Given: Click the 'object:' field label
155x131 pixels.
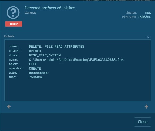Looking at the screenshot, I should (x=14, y=64).
